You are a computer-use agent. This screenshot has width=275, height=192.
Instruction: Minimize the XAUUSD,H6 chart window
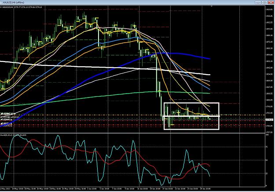tap(258, 2)
